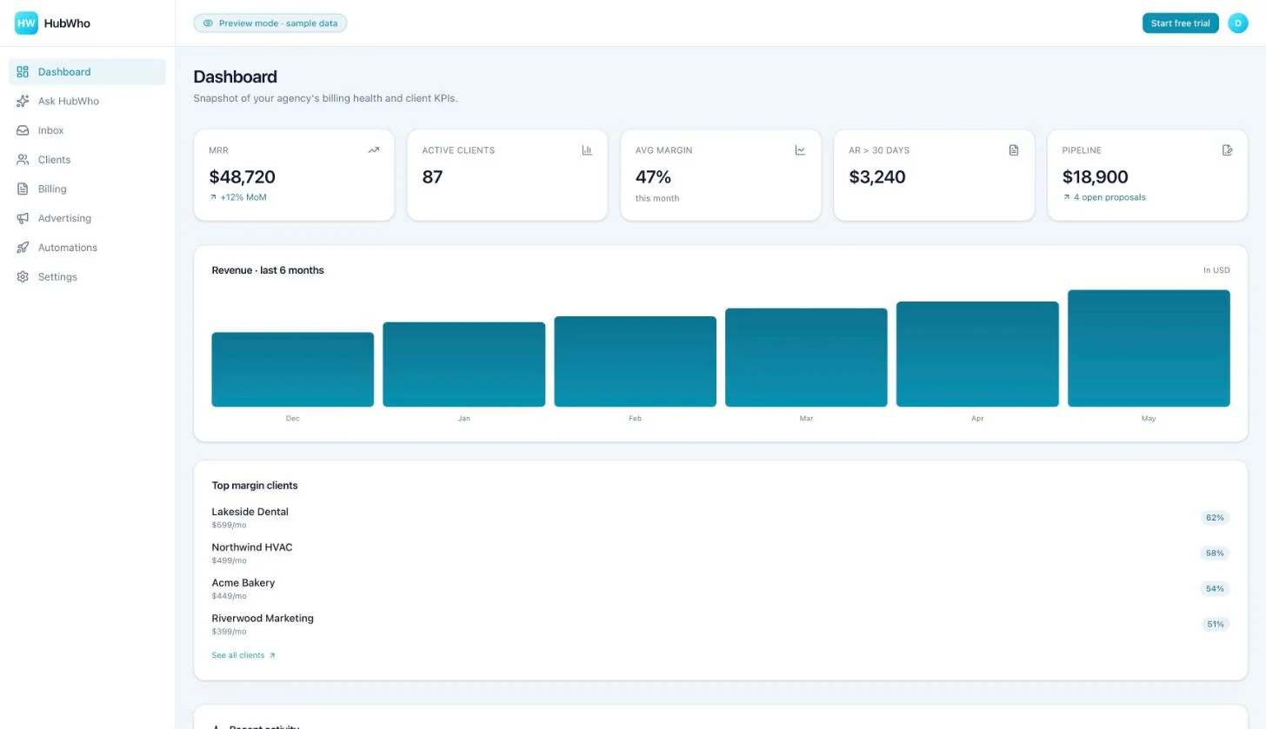Click the $48,720 MRR value
1266x729 pixels.
[243, 177]
